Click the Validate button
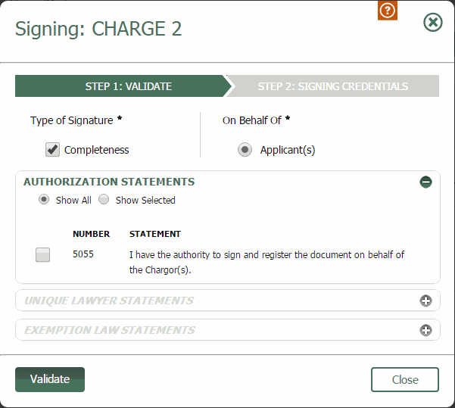Viewport: 455px width, 408px height. tap(50, 379)
